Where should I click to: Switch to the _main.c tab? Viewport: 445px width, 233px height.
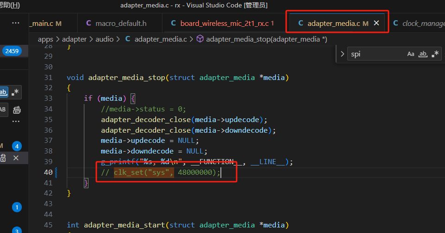(x=45, y=23)
